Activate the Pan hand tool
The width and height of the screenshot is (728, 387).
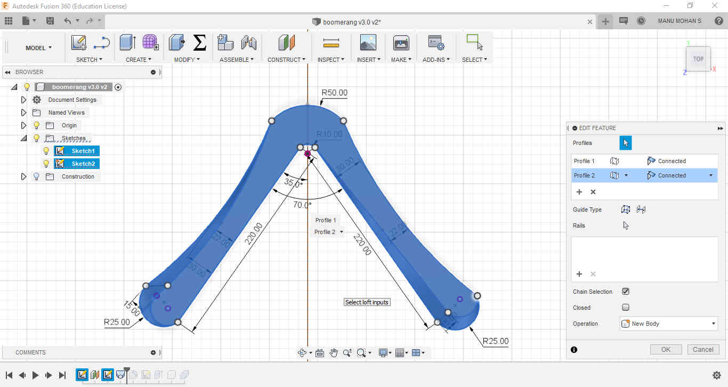coord(334,352)
